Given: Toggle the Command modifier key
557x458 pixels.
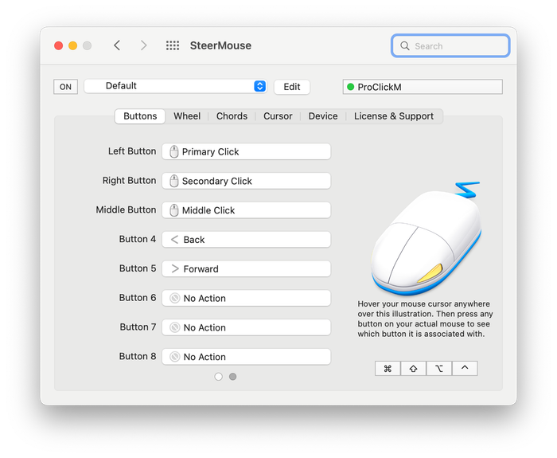Looking at the screenshot, I should click(388, 368).
